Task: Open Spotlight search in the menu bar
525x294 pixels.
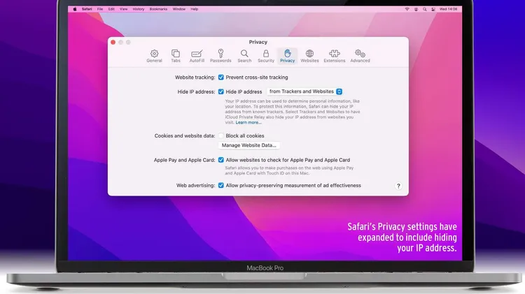Action: pos(425,9)
